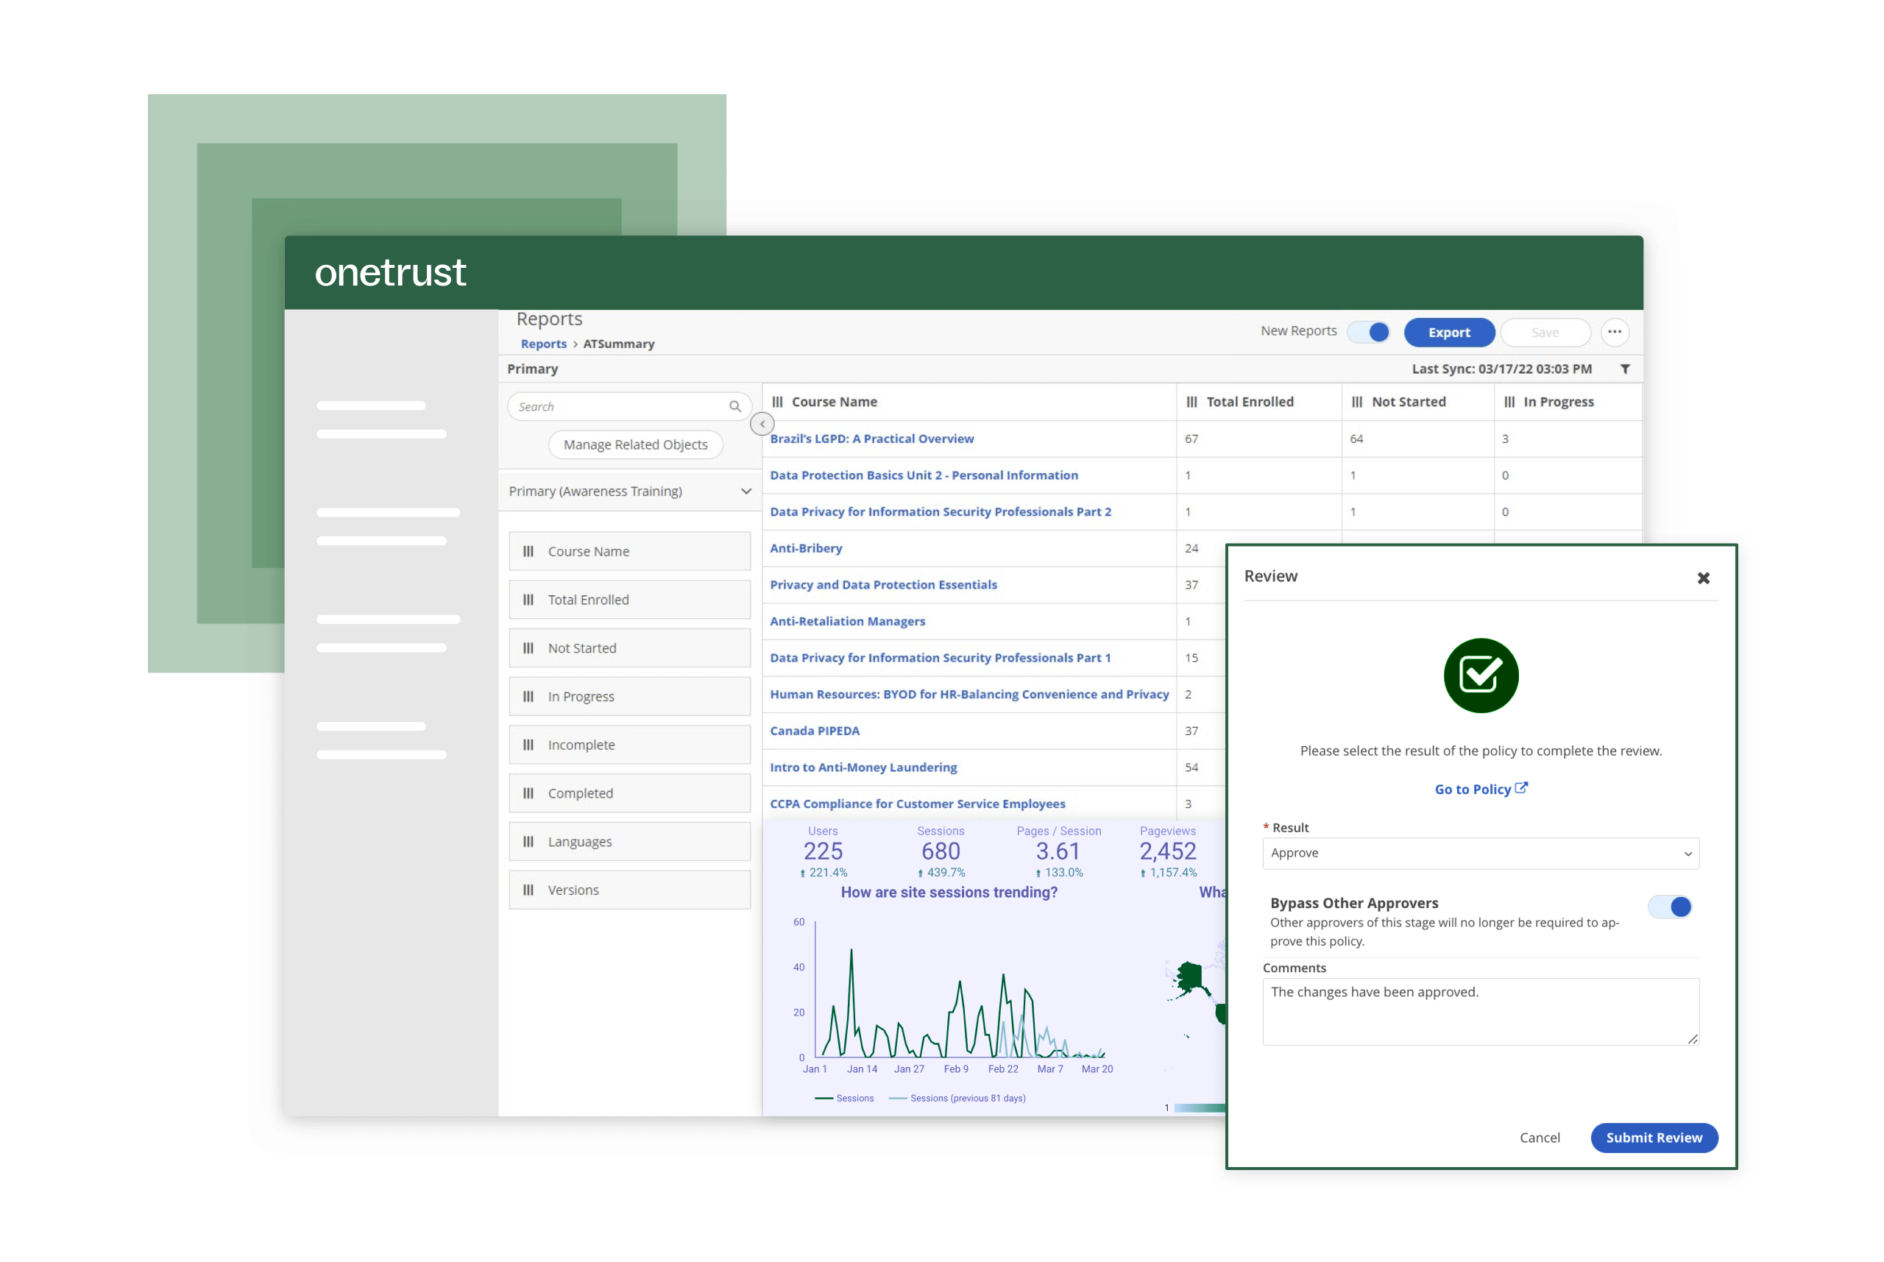Select the In Progress field item
The width and height of the screenshot is (1884, 1262).
pos(629,696)
